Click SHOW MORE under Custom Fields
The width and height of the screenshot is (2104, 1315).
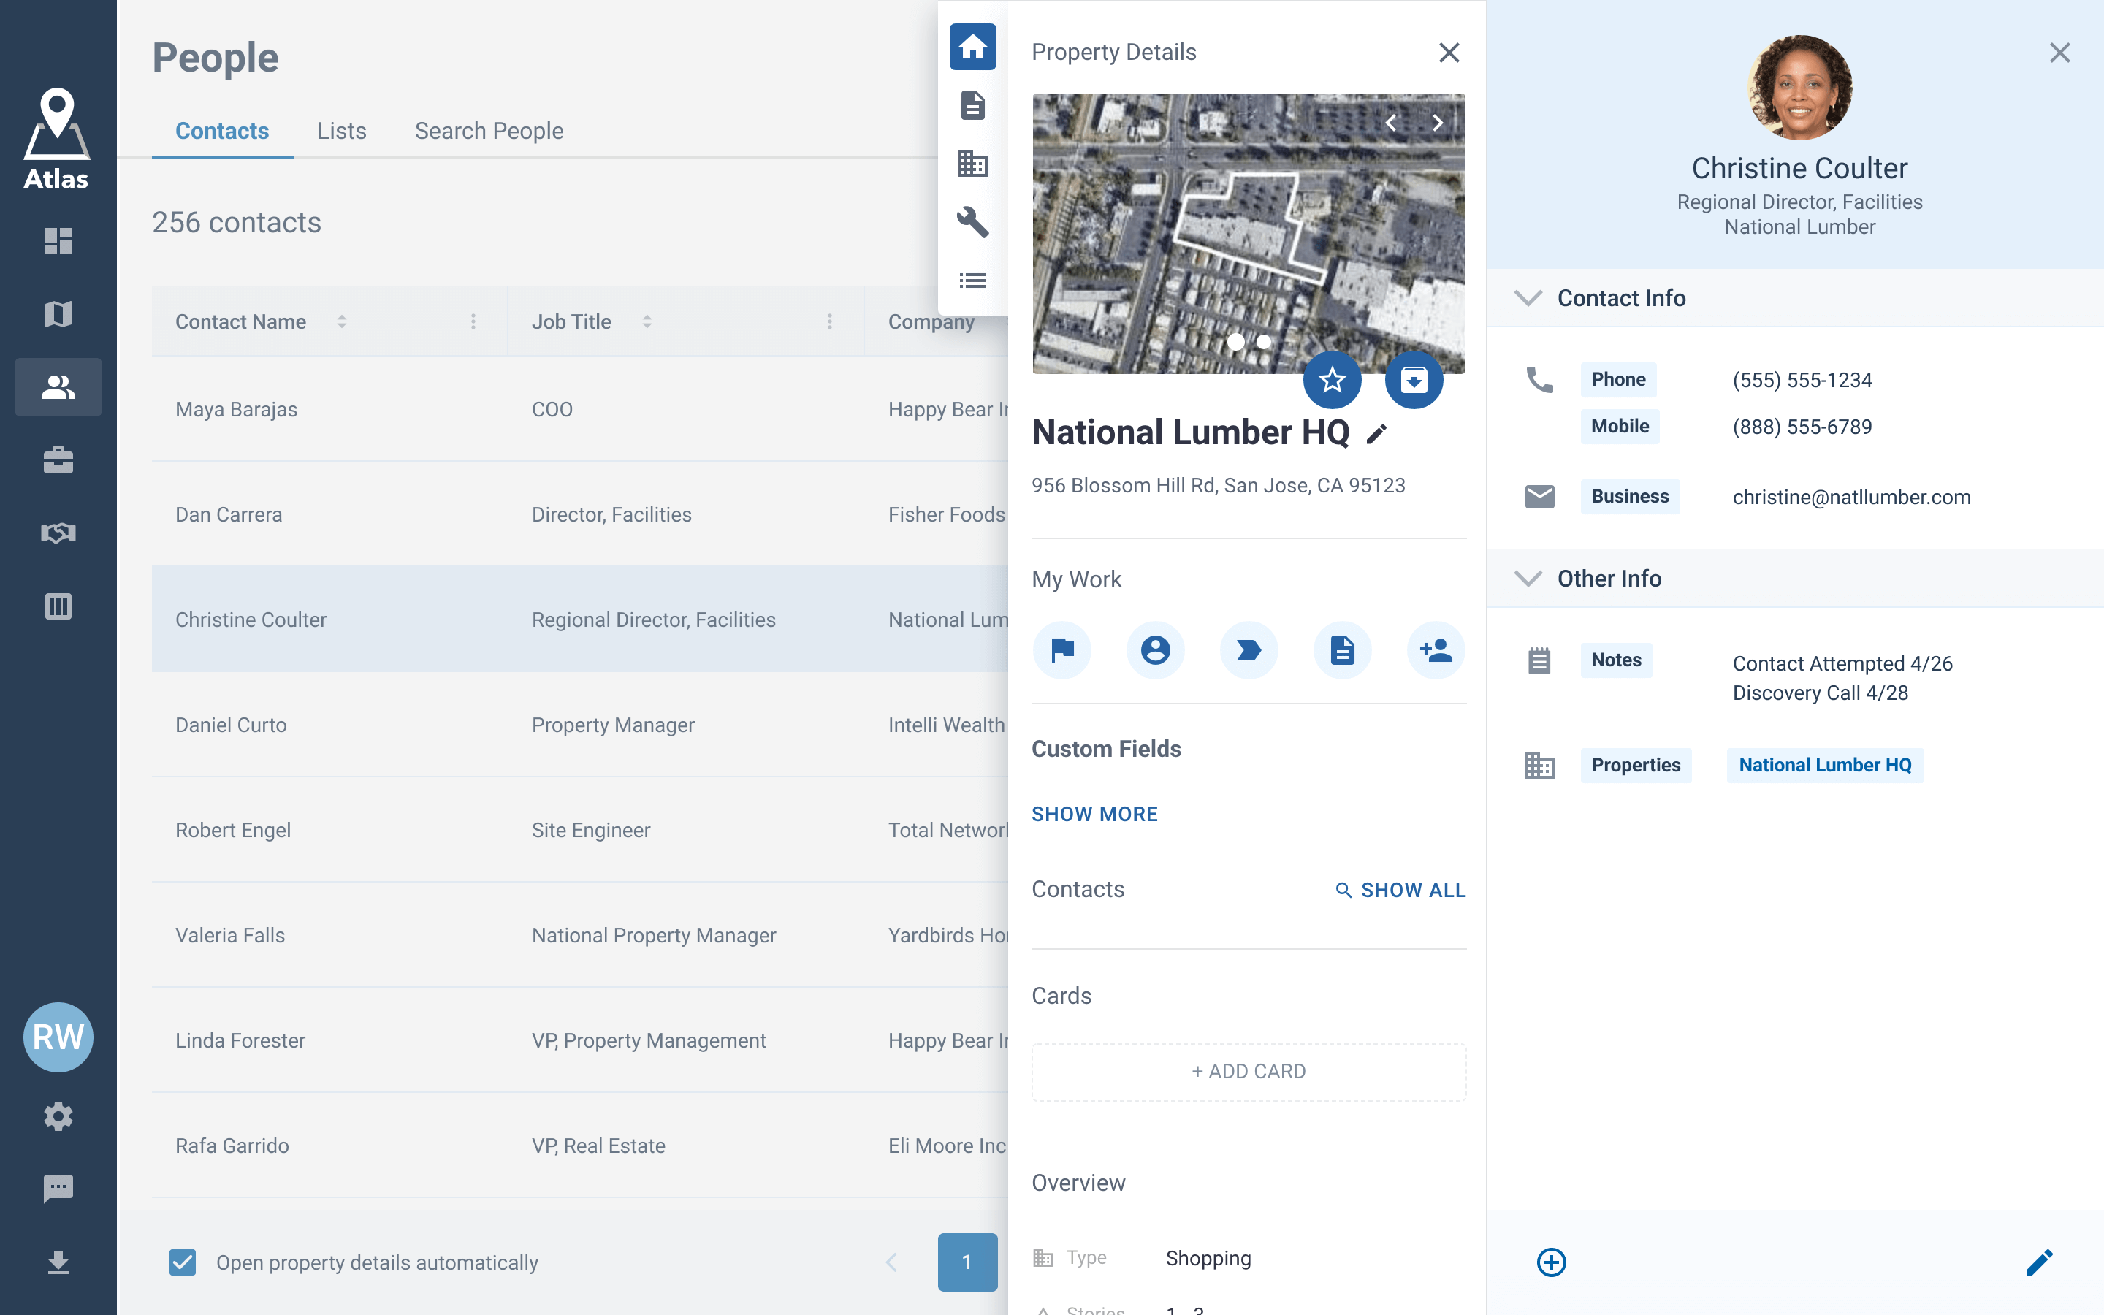(x=1094, y=814)
